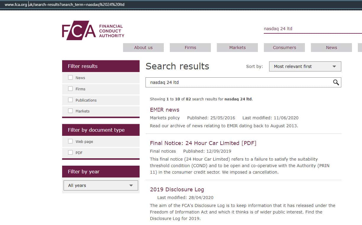Click the EMIR archive description text
The width and height of the screenshot is (362, 225).
[224, 126]
